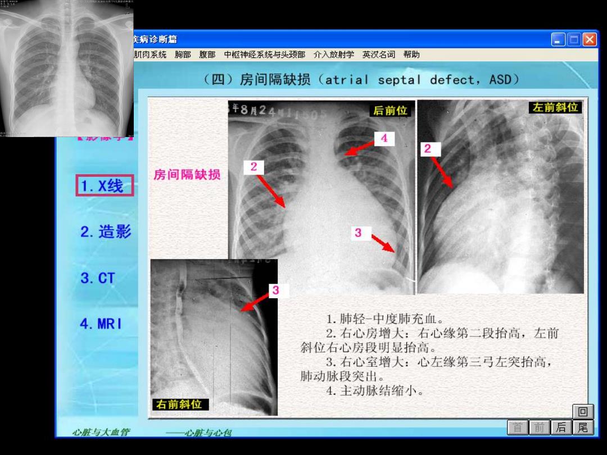Viewport: 607px width, 455px height.
Task: Click the overlaid chest radiograph in the corner
Action: (66, 68)
